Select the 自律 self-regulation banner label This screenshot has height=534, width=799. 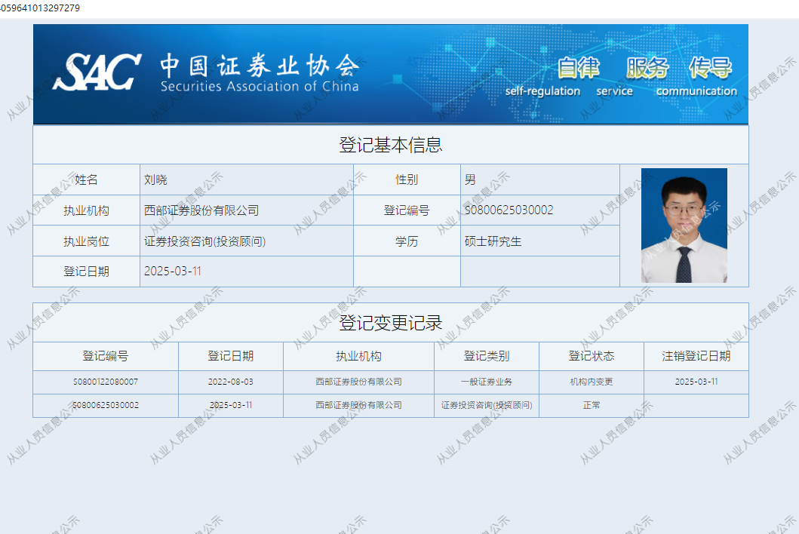[x=578, y=69]
